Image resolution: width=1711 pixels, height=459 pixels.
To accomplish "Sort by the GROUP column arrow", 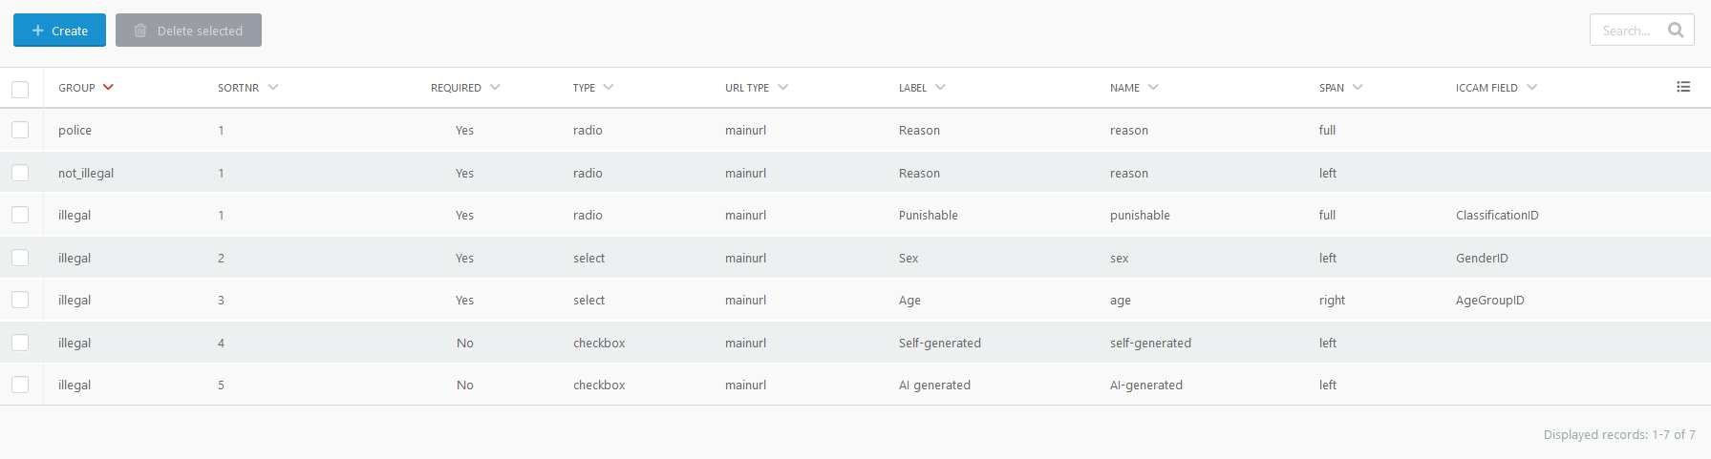I will point(108,87).
